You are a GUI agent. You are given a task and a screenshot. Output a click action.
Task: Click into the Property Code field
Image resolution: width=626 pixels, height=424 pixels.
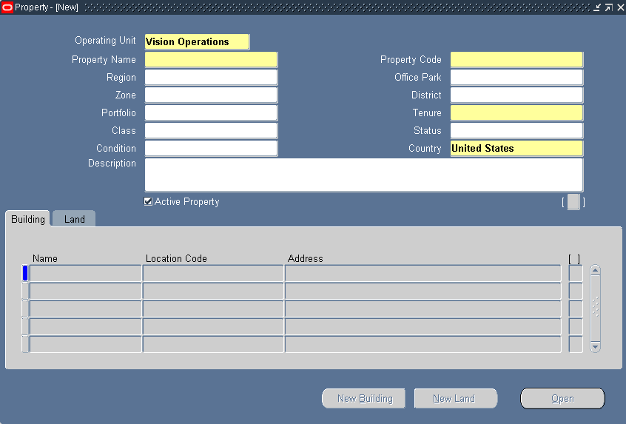516,59
